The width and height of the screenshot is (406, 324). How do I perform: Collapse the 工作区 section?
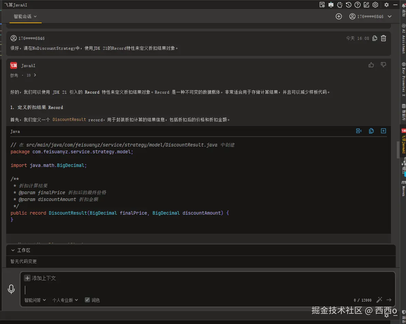pyautogui.click(x=13, y=250)
